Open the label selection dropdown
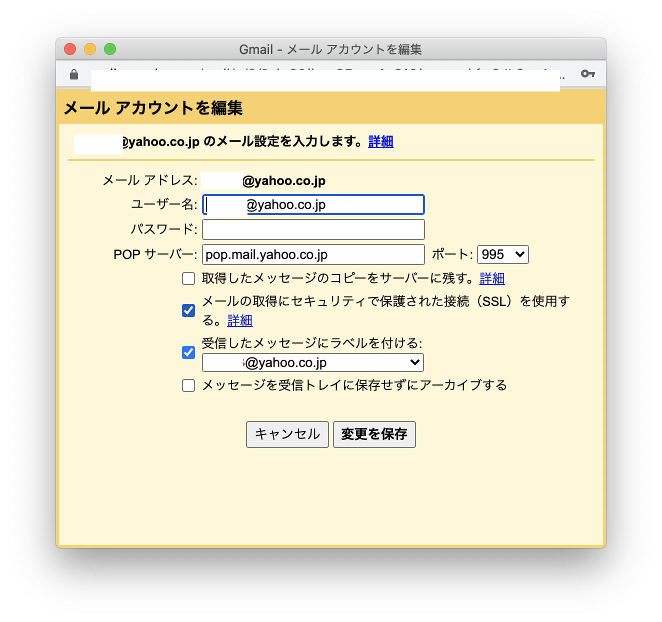The image size is (662, 622). tap(313, 362)
